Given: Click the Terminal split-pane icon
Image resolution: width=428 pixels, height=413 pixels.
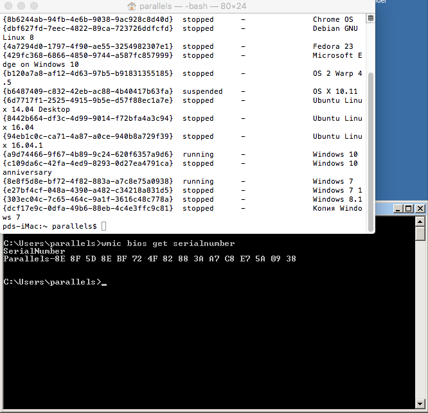Looking at the screenshot, I should [x=371, y=18].
